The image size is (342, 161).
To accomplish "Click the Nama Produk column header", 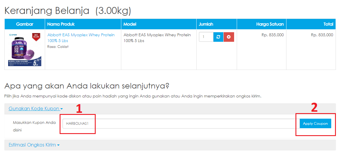I will click(x=61, y=24).
